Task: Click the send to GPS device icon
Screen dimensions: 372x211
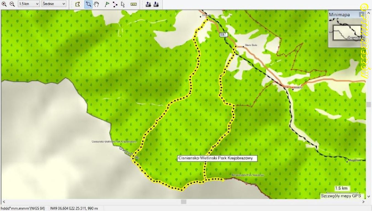Action: tap(148, 4)
